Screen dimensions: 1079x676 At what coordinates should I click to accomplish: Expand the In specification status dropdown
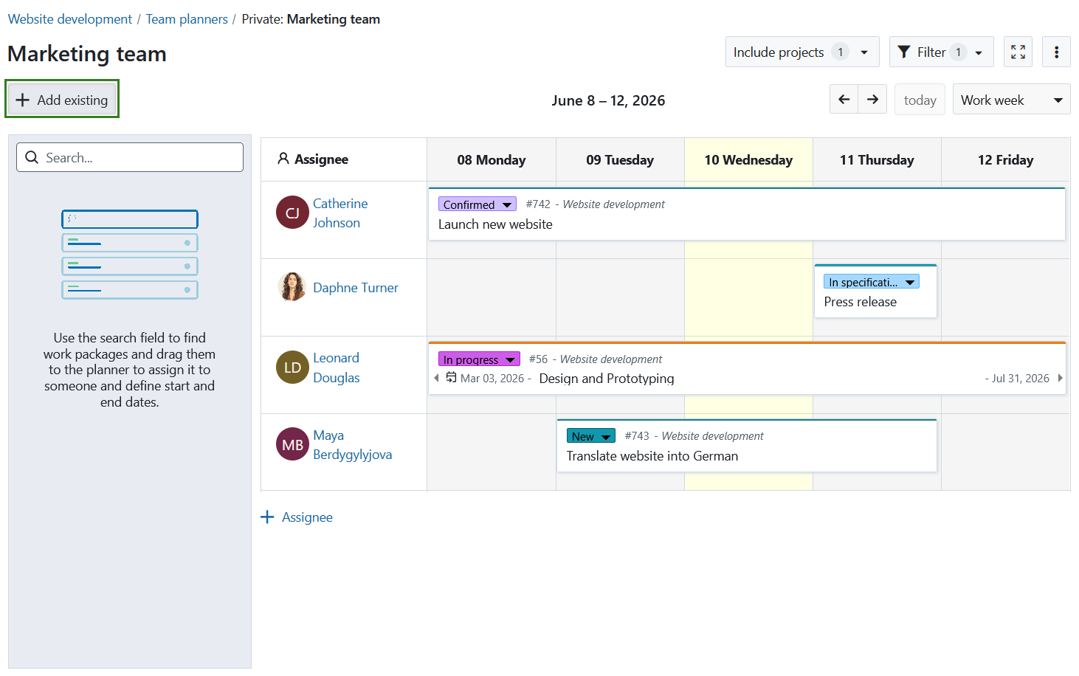(x=871, y=282)
